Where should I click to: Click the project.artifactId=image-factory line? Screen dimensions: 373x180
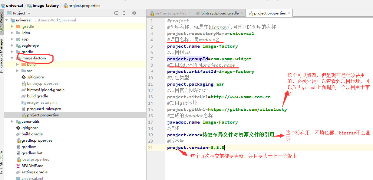coord(211,71)
